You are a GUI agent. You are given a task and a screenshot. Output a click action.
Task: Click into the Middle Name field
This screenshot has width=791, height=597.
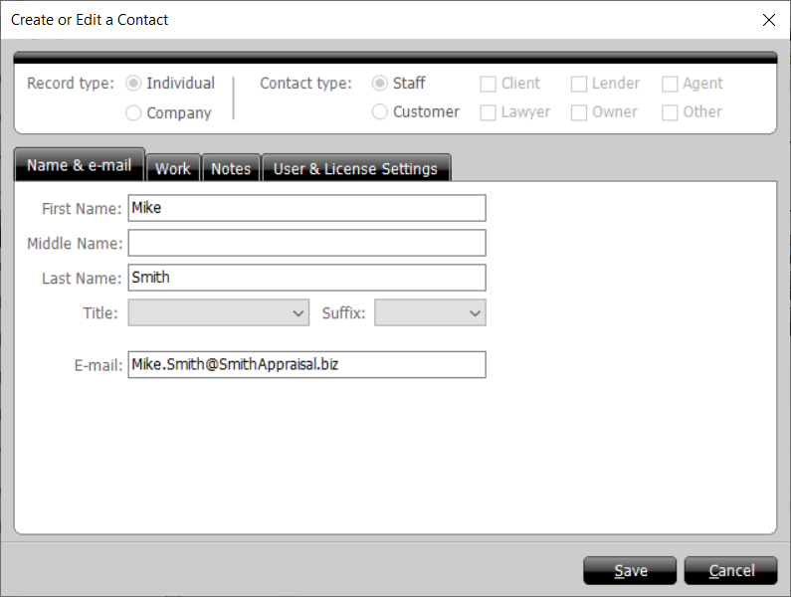pyautogui.click(x=306, y=243)
